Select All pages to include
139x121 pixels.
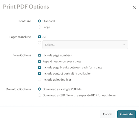click(39, 37)
